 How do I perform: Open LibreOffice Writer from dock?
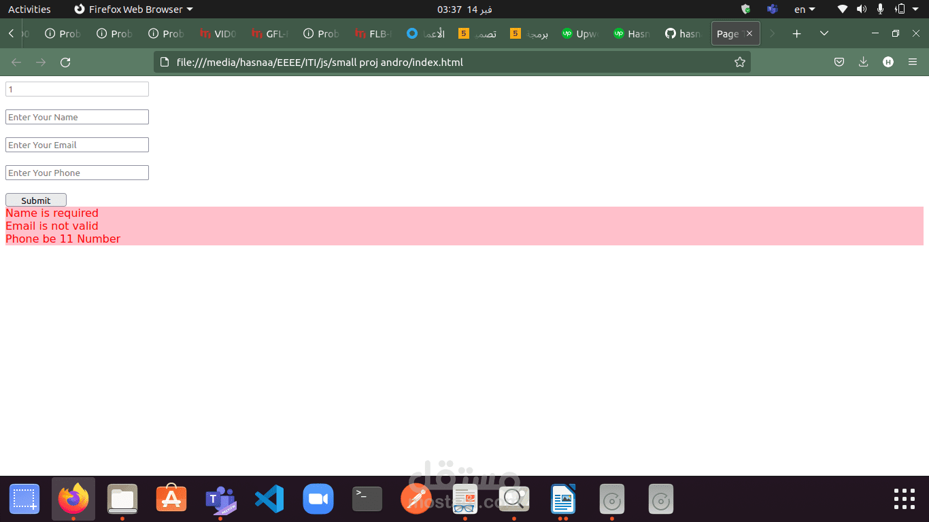click(563, 500)
